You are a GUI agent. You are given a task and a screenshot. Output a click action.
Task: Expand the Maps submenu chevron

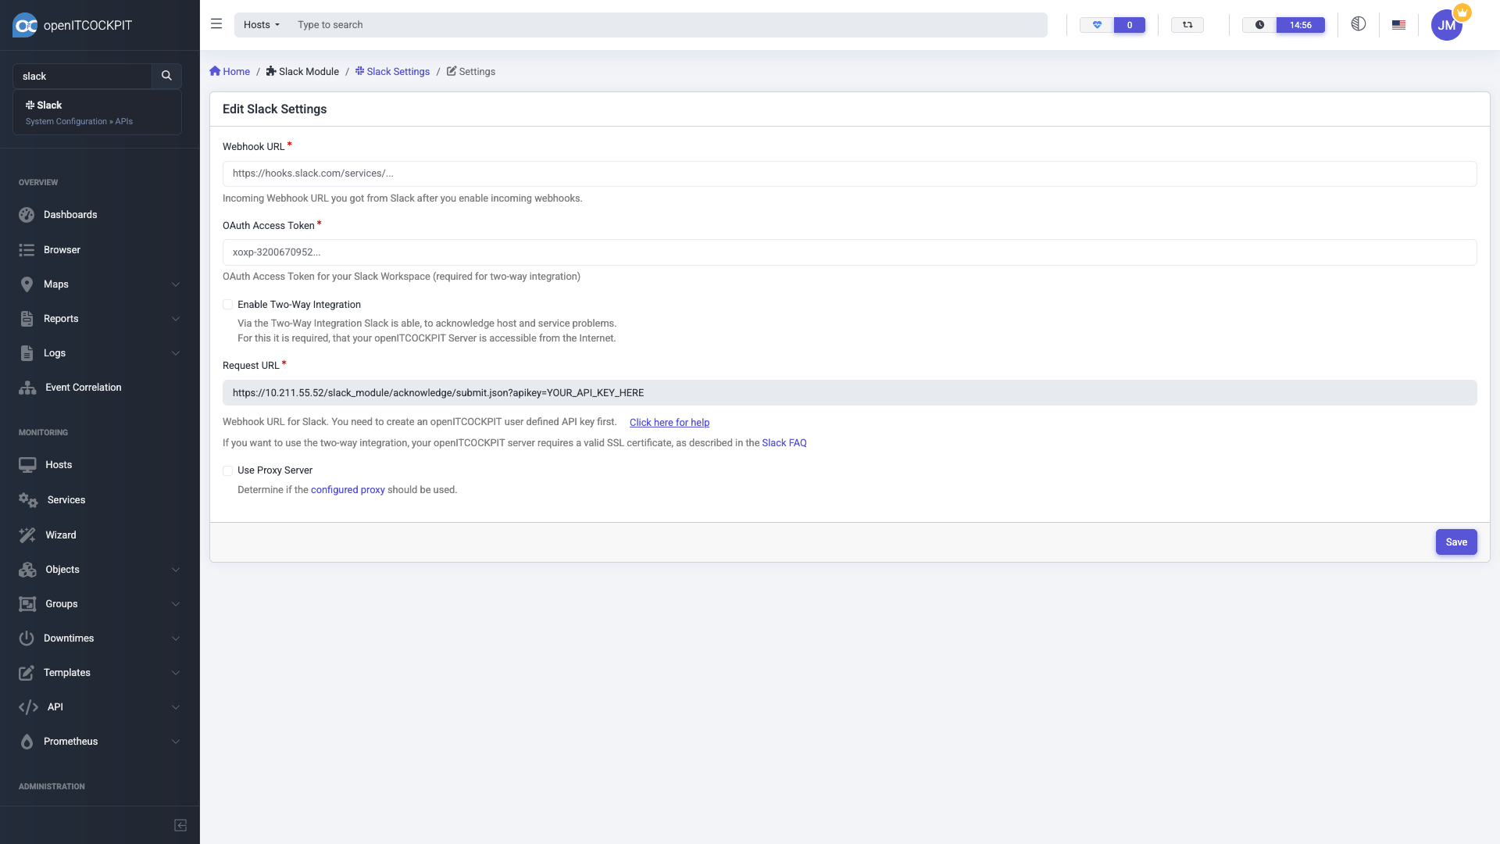[176, 284]
